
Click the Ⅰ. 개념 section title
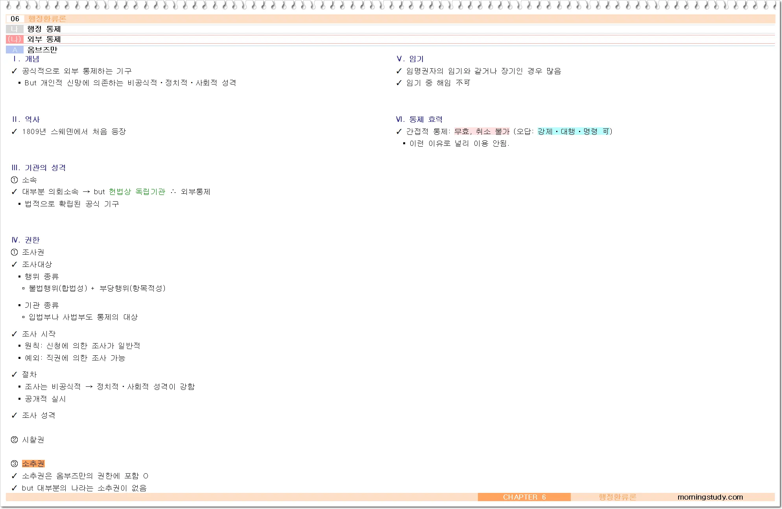[26, 59]
